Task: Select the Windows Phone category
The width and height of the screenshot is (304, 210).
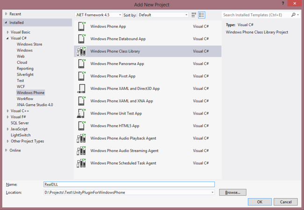Action: (30, 93)
